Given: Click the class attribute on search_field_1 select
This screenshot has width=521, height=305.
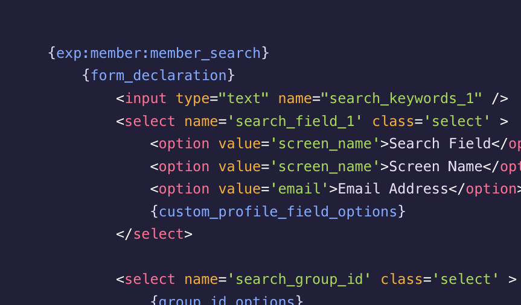Looking at the screenshot, I should [x=393, y=121].
